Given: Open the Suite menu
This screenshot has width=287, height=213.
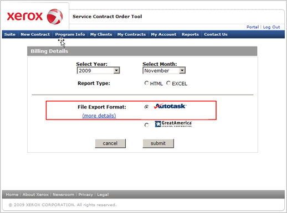Looking at the screenshot, I should coord(10,34).
